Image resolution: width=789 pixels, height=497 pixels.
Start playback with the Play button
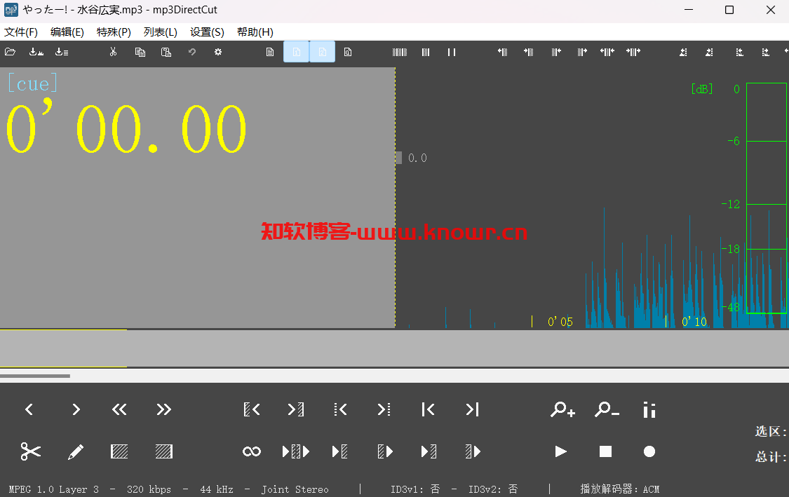point(561,451)
